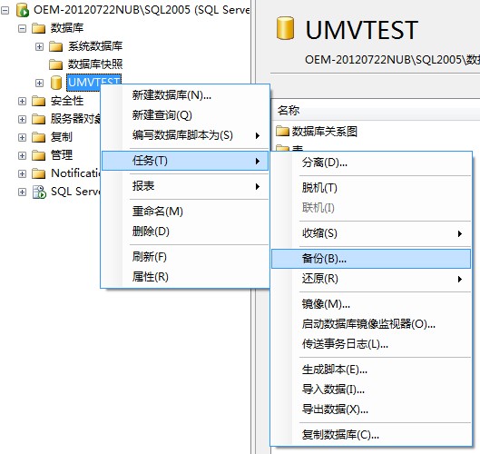Open 属性(R) from context menu

185,277
